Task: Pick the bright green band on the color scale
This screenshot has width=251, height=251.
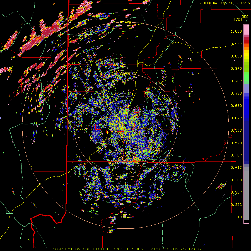Action: (x=246, y=76)
